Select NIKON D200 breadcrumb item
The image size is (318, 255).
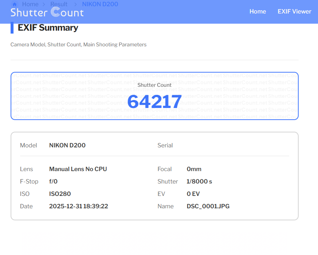click(x=100, y=4)
